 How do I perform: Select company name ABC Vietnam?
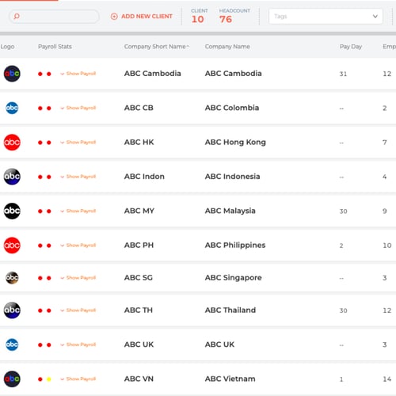pos(230,379)
